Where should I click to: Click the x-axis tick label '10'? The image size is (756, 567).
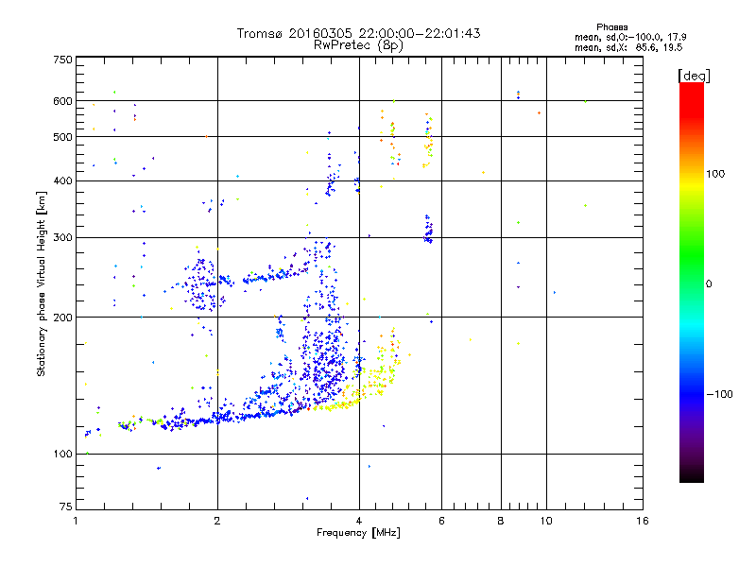click(546, 521)
